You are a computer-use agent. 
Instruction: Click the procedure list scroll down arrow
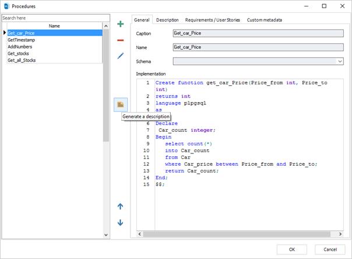coord(106,235)
